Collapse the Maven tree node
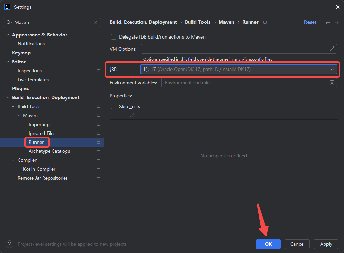 point(19,115)
